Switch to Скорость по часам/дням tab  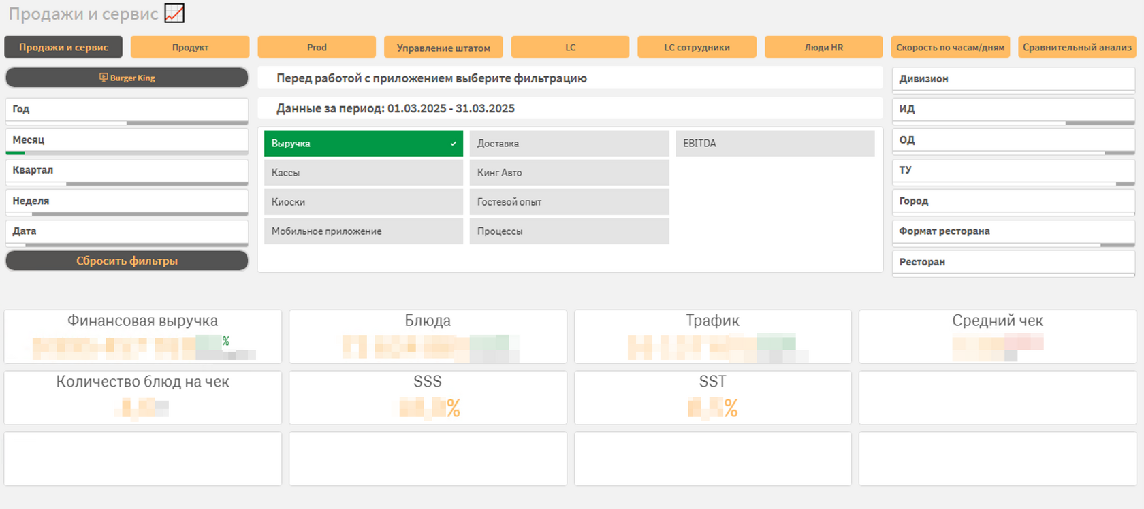pyautogui.click(x=950, y=47)
